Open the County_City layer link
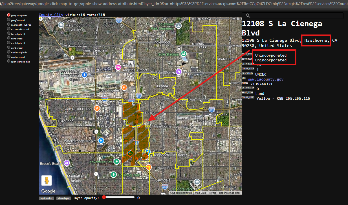 [x=51, y=15]
